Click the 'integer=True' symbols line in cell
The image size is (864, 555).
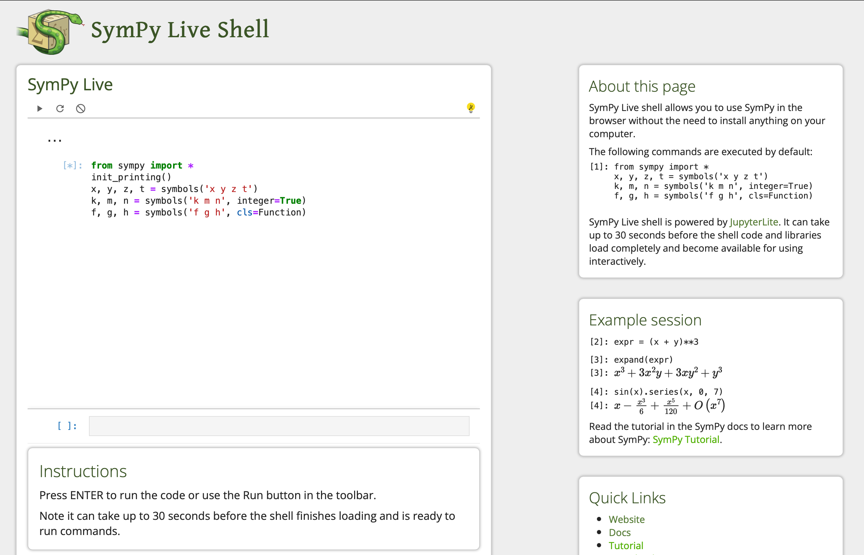[199, 201]
